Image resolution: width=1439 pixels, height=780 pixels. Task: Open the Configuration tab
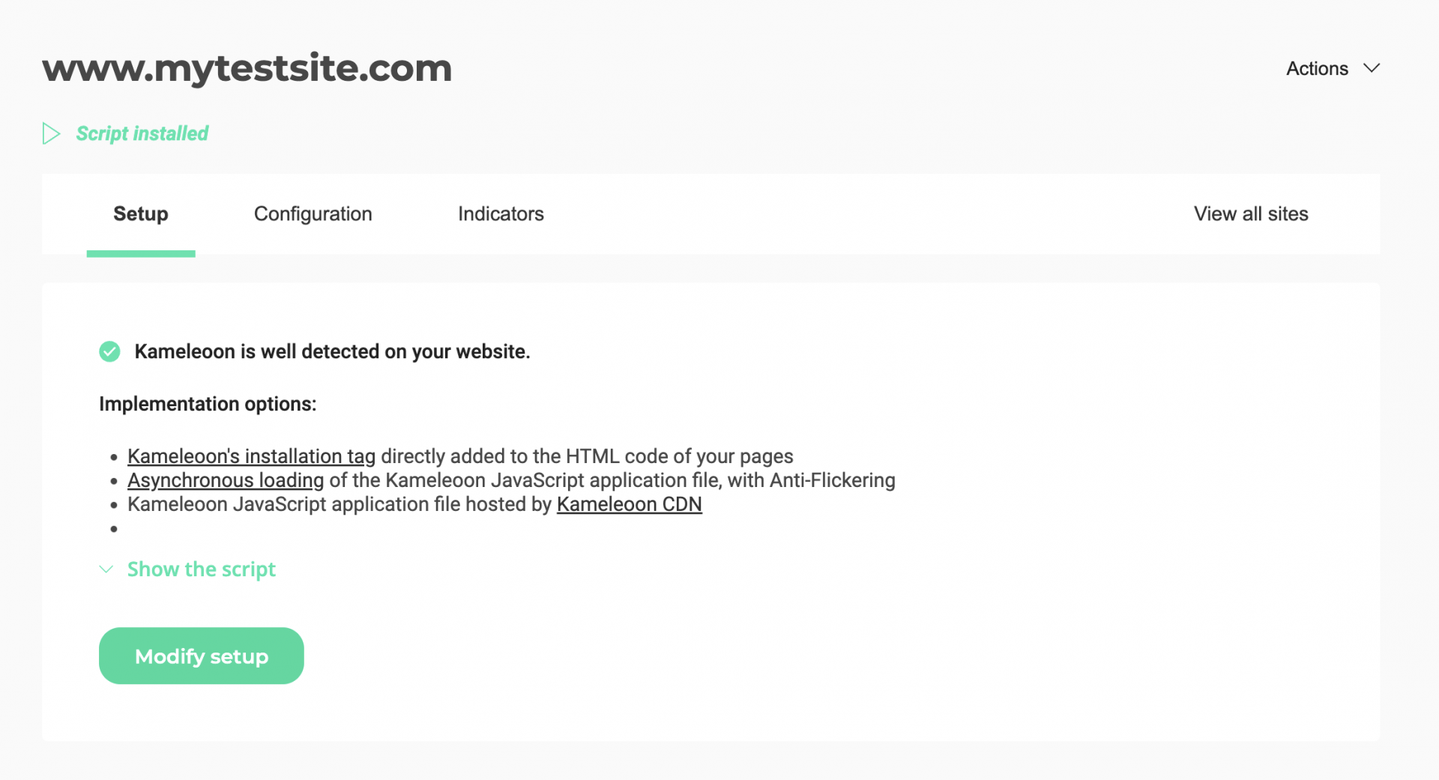coord(313,214)
